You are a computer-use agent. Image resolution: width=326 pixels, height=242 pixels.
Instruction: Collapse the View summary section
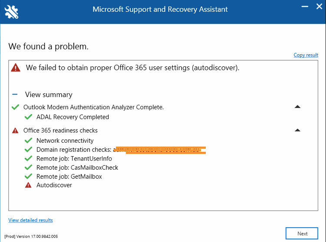15,95
